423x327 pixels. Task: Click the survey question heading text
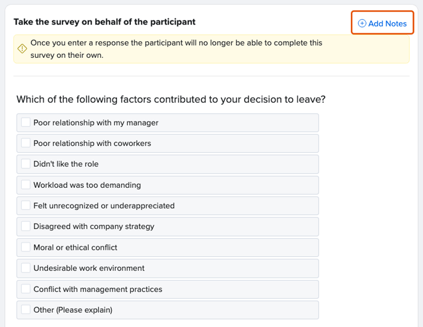(171, 99)
